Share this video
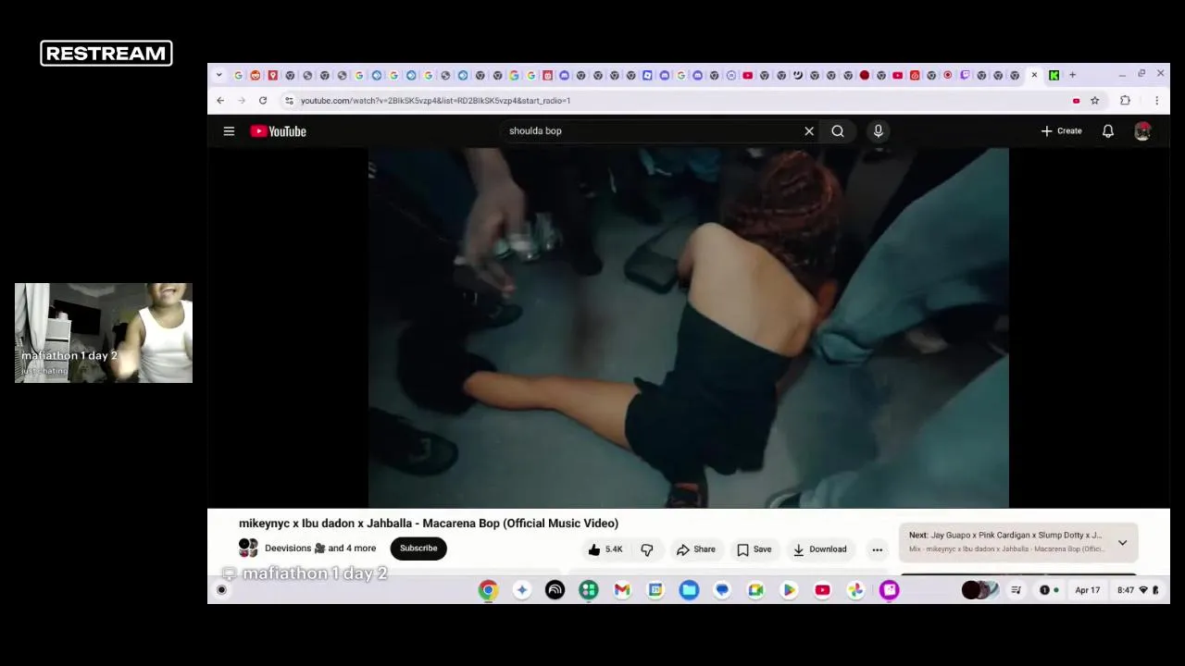The width and height of the screenshot is (1185, 666). pyautogui.click(x=696, y=549)
